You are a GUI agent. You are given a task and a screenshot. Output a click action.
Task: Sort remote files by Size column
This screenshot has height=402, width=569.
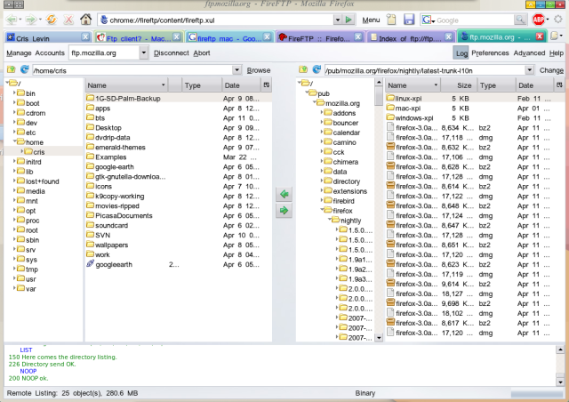[x=459, y=85]
